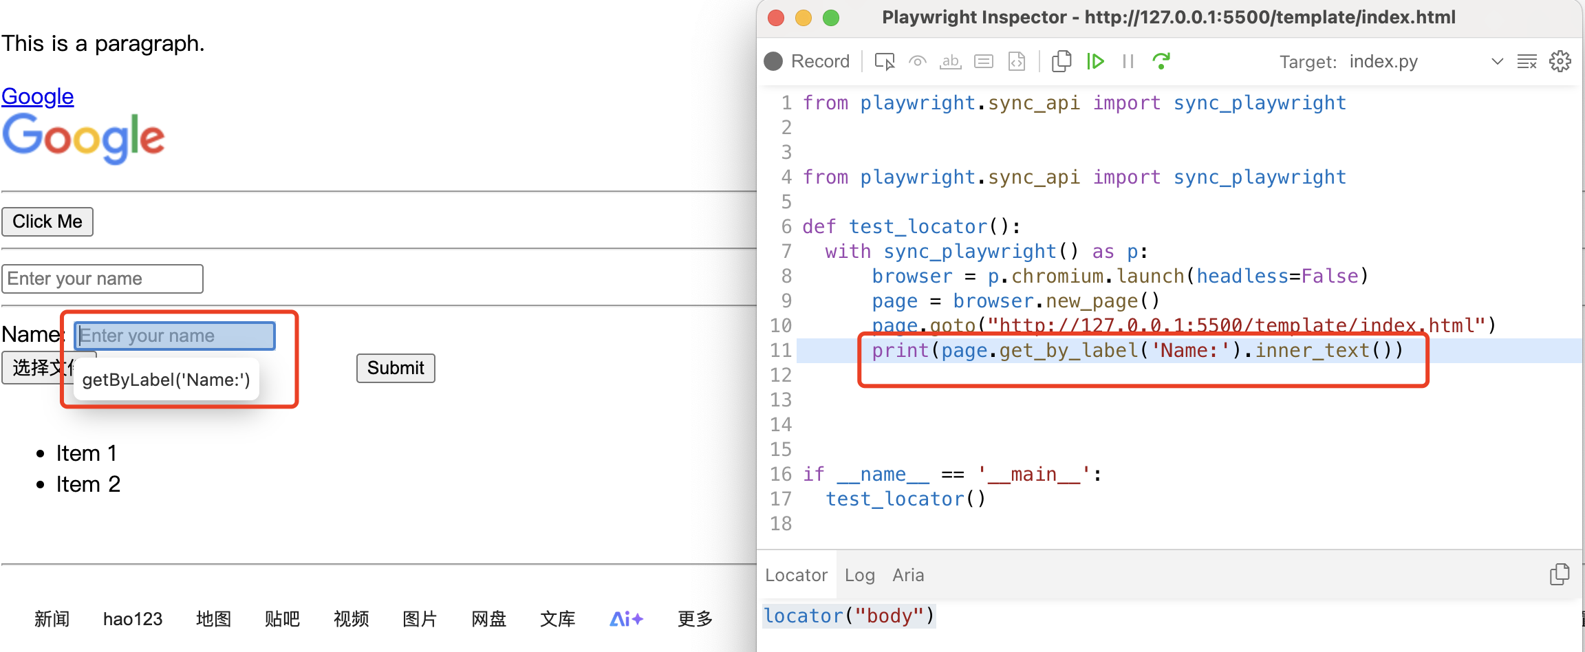1585x652 pixels.
Task: Click the def test_locator() line
Action: point(912,227)
